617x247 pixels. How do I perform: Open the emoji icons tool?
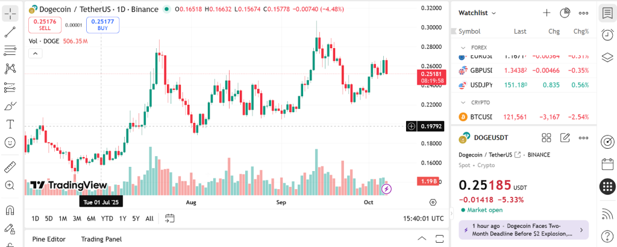[10, 143]
